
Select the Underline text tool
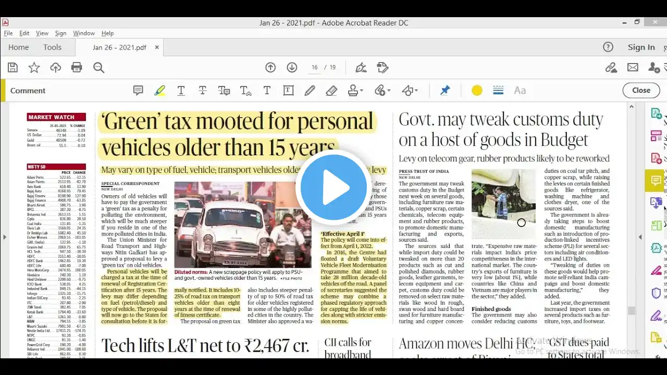click(x=181, y=91)
